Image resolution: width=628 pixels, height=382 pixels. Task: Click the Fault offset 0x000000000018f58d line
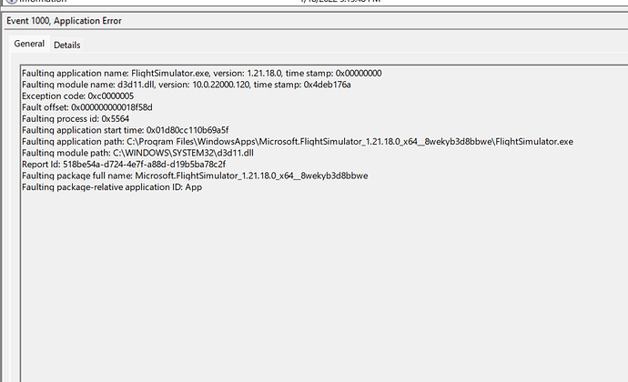coord(86,107)
